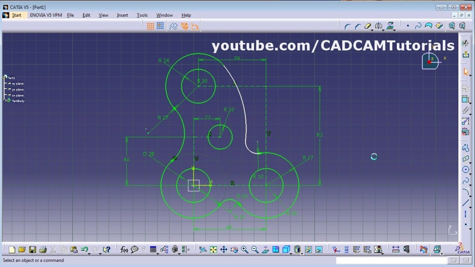Open the ENOVIA V5 VPM menu
The width and height of the screenshot is (475, 267).
46,15
